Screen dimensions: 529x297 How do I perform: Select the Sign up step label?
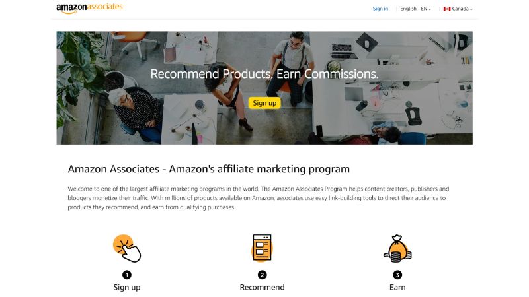point(127,288)
